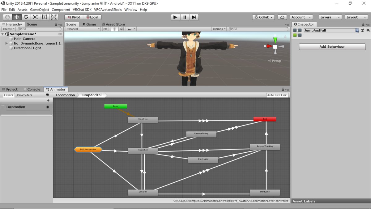Toggle scene audio speaker icon
This screenshot has width=371, height=209.
click(x=122, y=29)
